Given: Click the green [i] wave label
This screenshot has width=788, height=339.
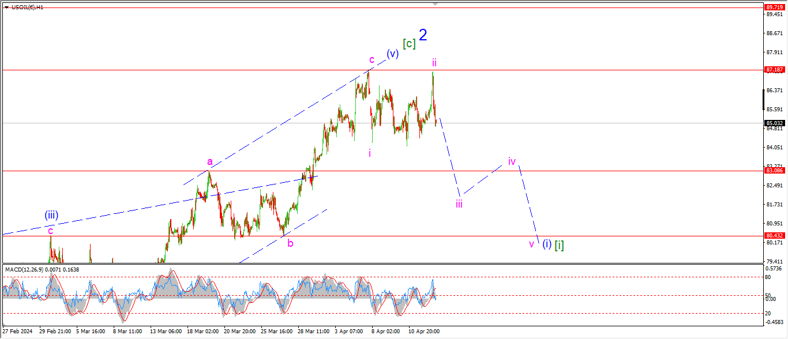Looking at the screenshot, I should (559, 245).
